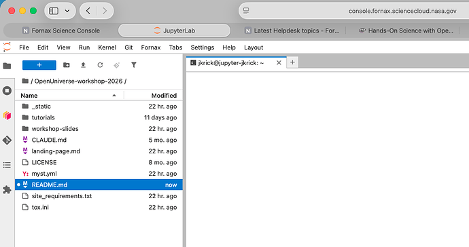Select the landing-page.md file
This screenshot has height=247, width=469.
99,151
